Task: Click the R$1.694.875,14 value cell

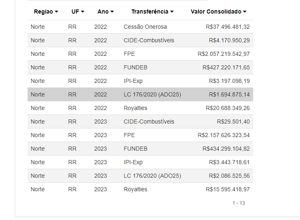Action: pos(229,94)
